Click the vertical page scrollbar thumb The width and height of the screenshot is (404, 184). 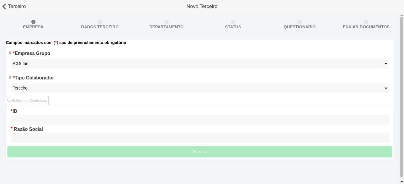tap(402, 97)
